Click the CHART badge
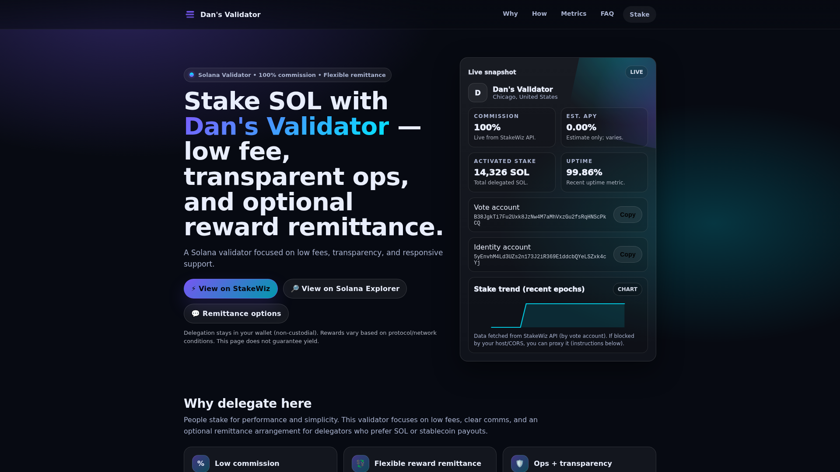Viewport: 840px width, 472px height. tap(627, 289)
